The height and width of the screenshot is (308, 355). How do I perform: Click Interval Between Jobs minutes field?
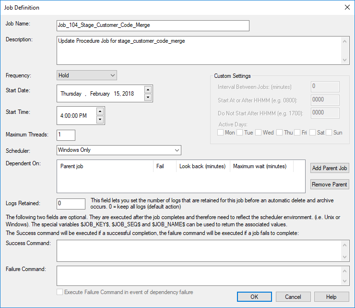coord(325,86)
